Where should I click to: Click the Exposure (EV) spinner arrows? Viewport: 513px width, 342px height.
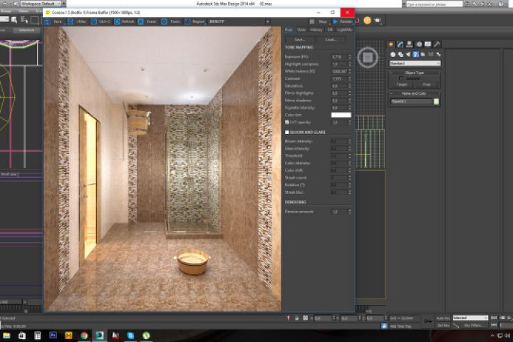(349, 57)
